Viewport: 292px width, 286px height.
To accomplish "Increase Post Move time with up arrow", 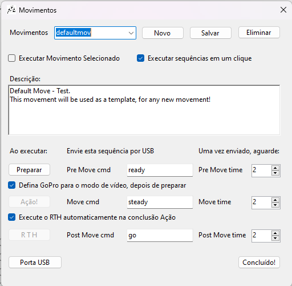I will [x=275, y=233].
